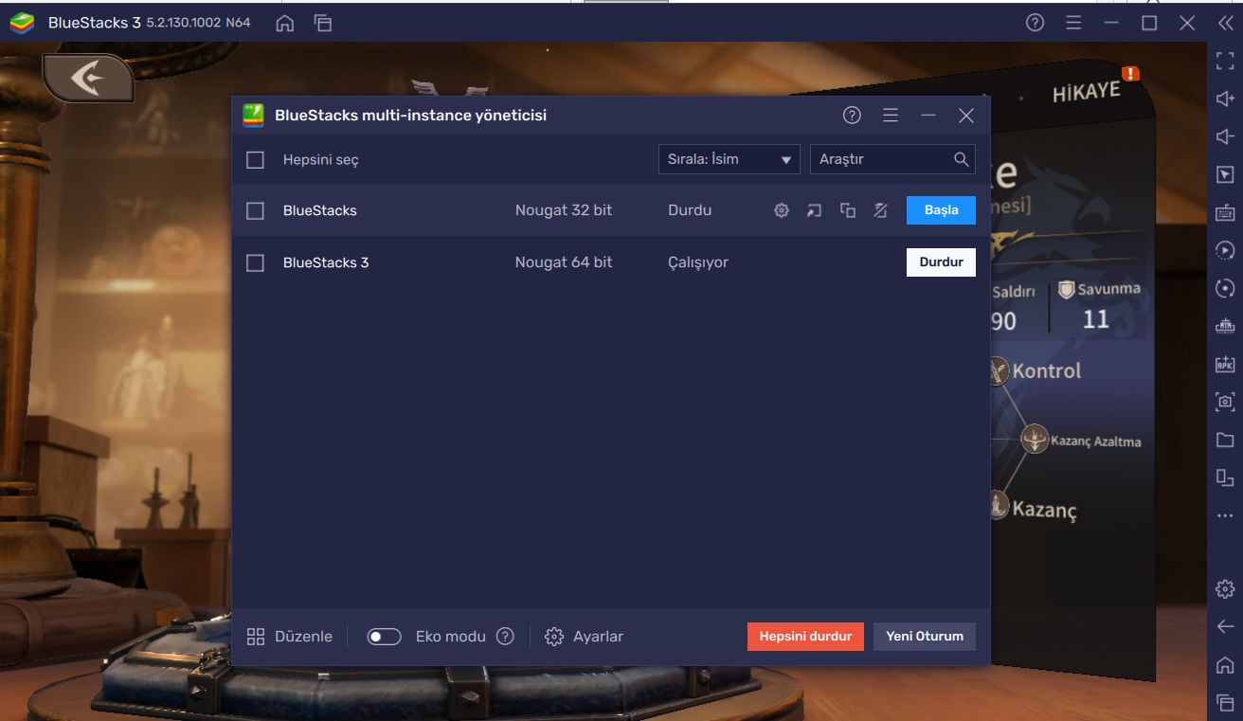1243x721 pixels.
Task: Click the sync rotate icon in sidebar
Action: [x=1225, y=289]
